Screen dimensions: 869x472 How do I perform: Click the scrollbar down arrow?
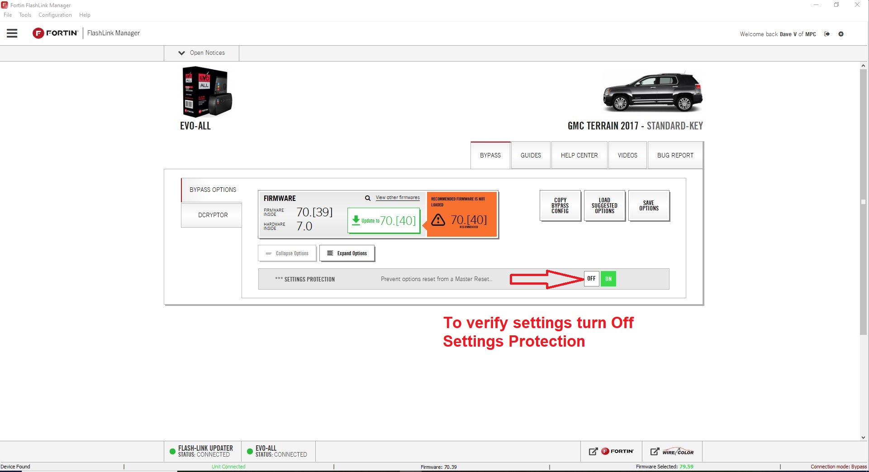(x=863, y=438)
